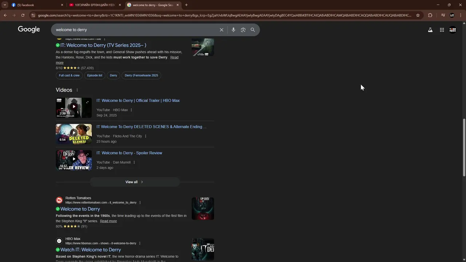Open Watch IT: Welcome to Derry link

click(x=91, y=250)
